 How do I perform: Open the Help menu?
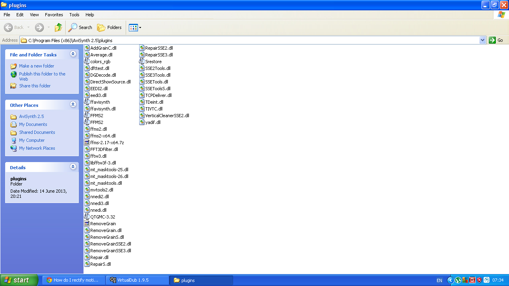pos(90,15)
